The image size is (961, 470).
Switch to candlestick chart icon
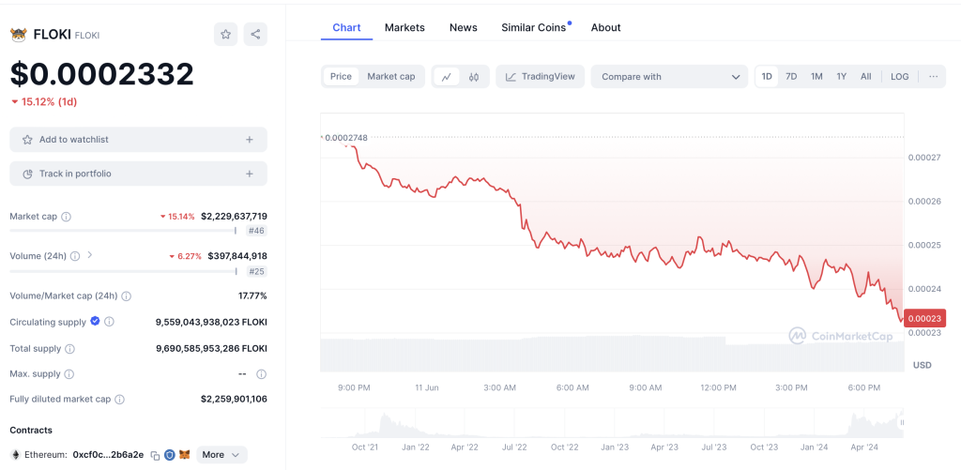pos(474,77)
